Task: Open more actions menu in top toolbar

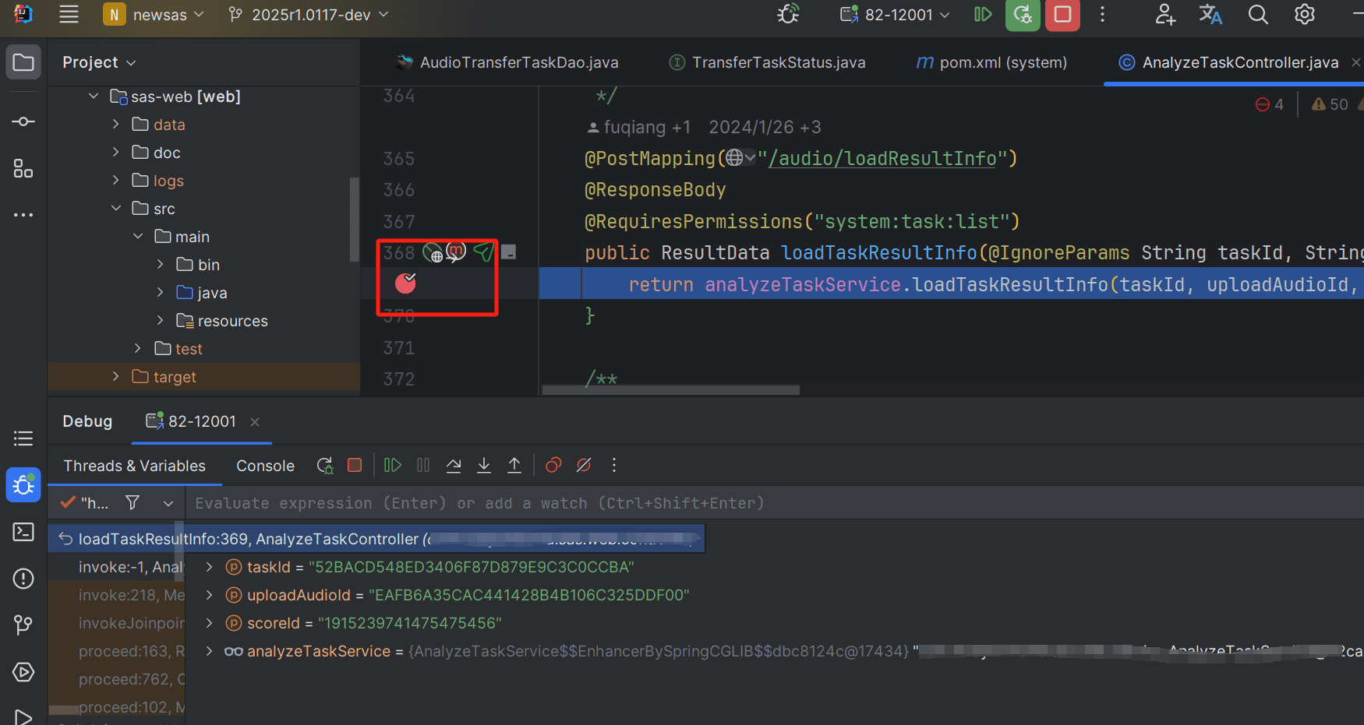Action: click(x=1102, y=15)
